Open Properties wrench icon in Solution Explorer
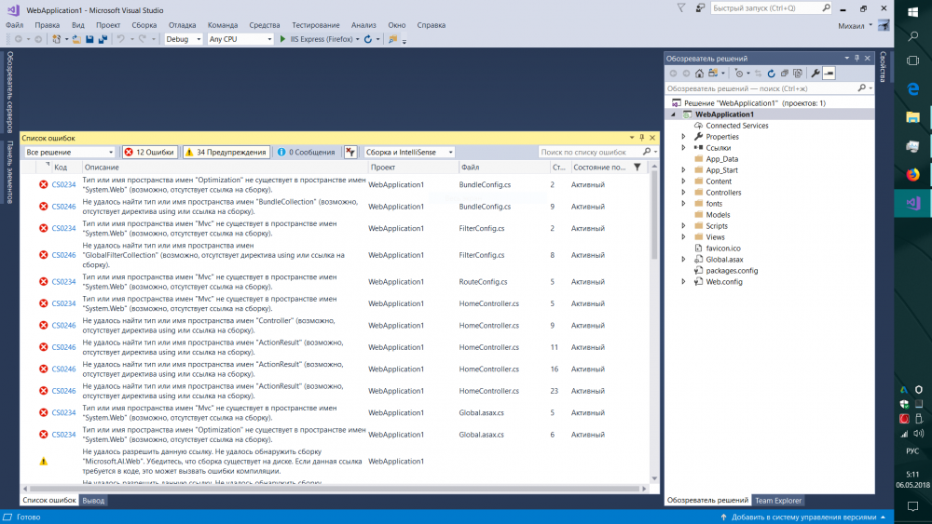932x524 pixels. coord(815,73)
